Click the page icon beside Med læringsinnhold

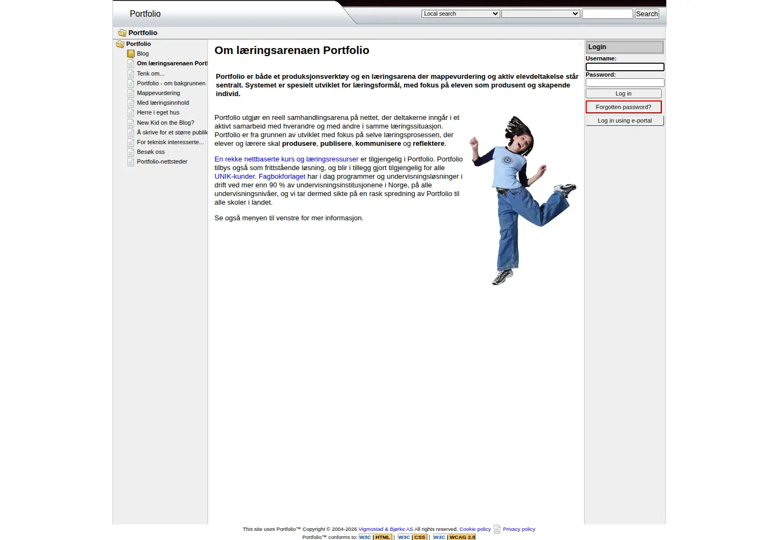click(x=131, y=103)
